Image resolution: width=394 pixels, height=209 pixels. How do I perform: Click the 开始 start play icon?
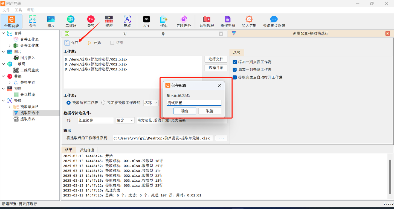click(89, 43)
